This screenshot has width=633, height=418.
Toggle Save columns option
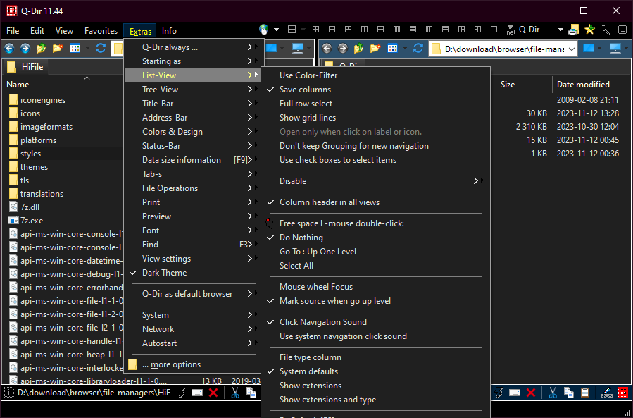click(x=305, y=90)
